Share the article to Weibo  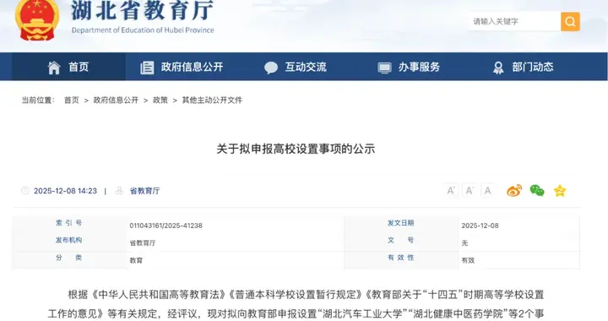pyautogui.click(x=514, y=190)
